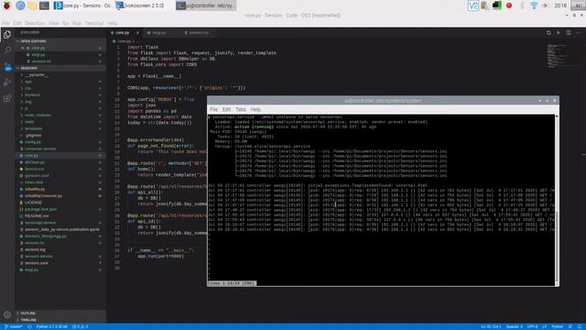Click the feedback icon in the status bar

pos(570,326)
